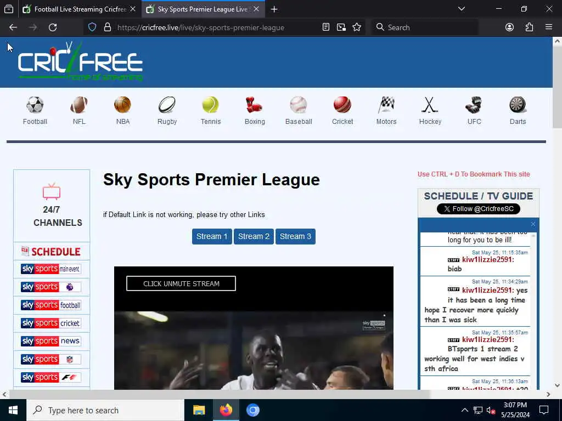Screen dimensions: 562x421
Task: Click the browser Back arrow
Action: coord(13,27)
